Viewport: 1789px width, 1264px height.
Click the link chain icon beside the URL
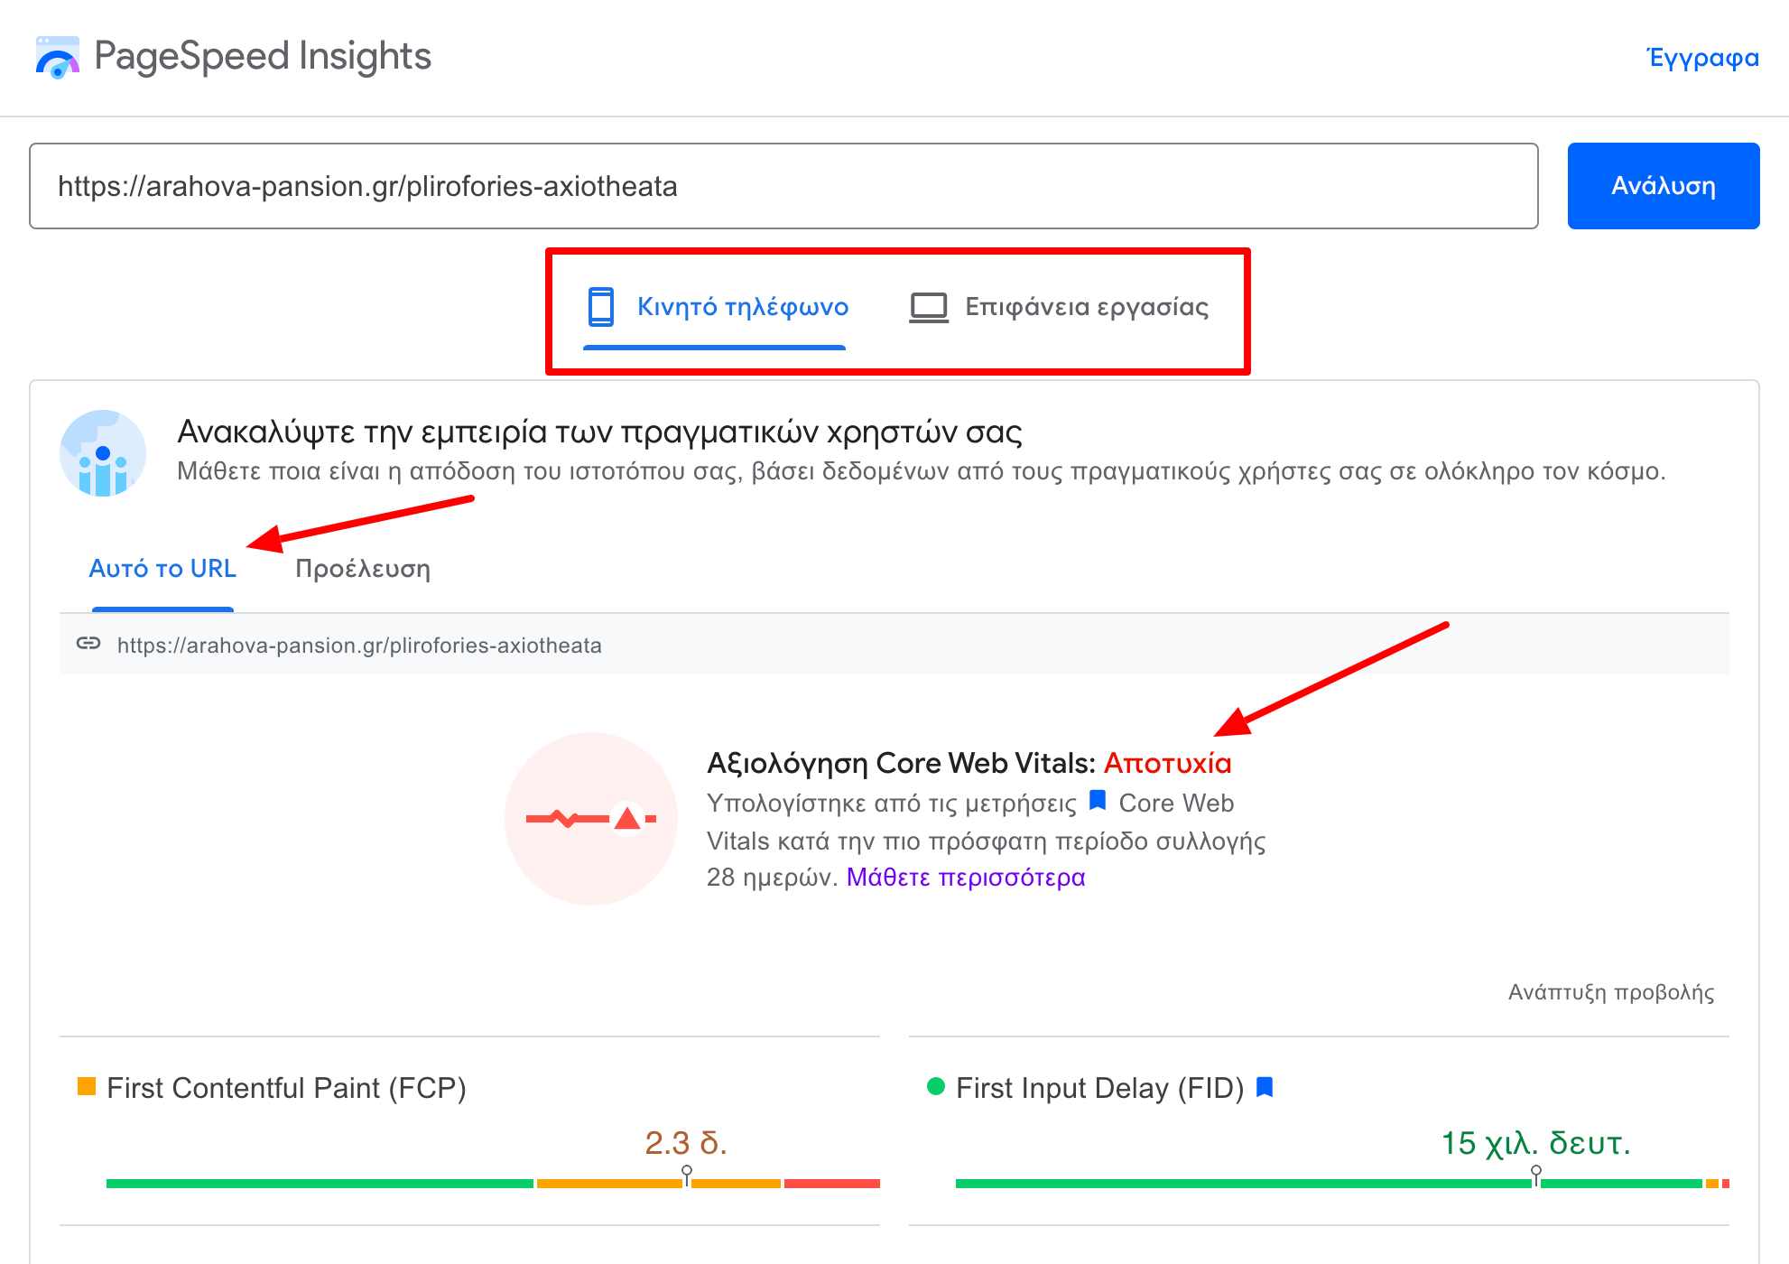click(x=88, y=643)
